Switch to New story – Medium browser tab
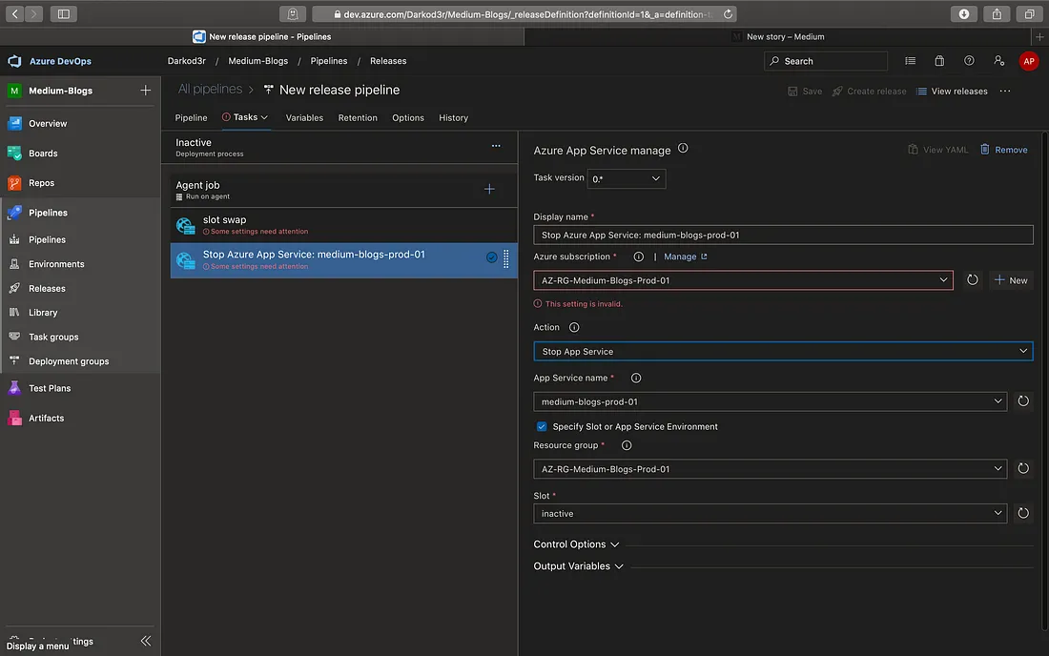 click(778, 37)
